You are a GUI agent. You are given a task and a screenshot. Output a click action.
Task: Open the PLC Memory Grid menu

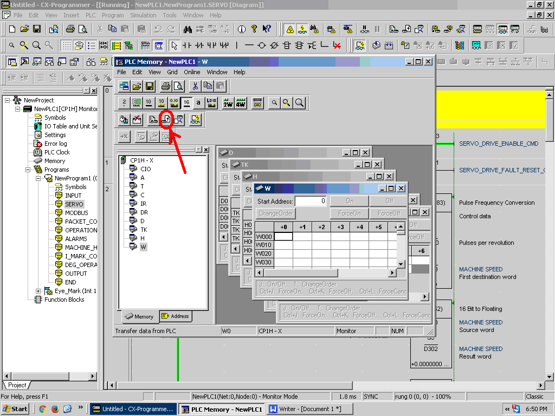click(172, 72)
